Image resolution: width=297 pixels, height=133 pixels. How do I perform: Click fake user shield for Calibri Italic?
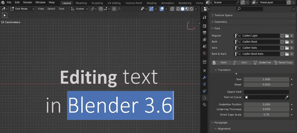pos(282,48)
